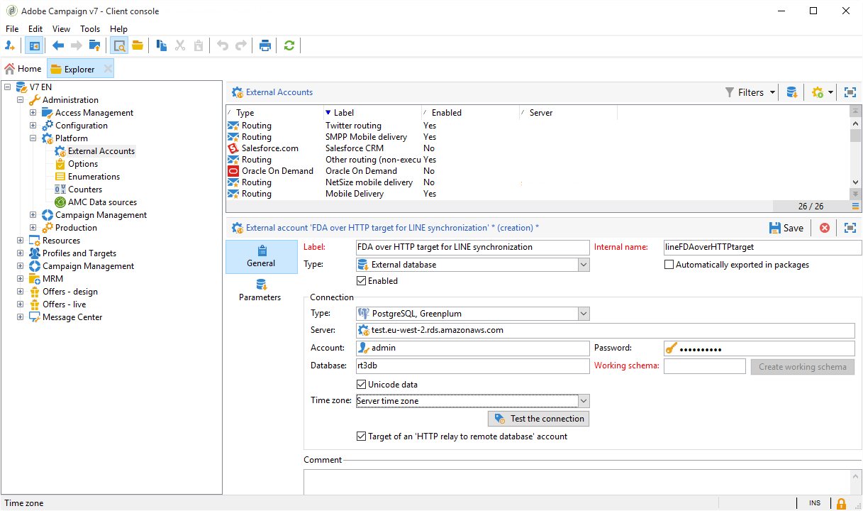Viewport: 863px width, 511px height.
Task: Click the copy documents toolbar icon
Action: (x=162, y=45)
